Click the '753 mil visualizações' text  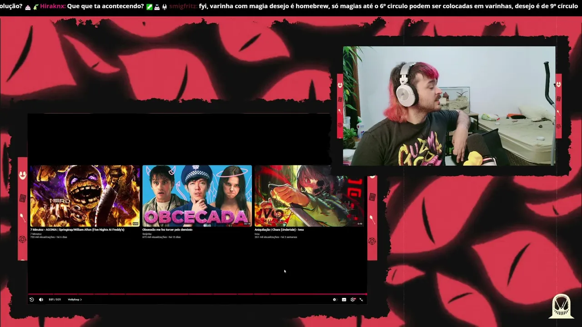coord(42,237)
